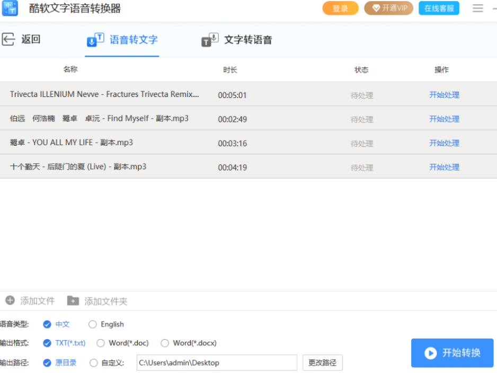Viewport: 497px width, 373px height.
Task: Click the back arrow icon next to 返回
Action: point(8,39)
